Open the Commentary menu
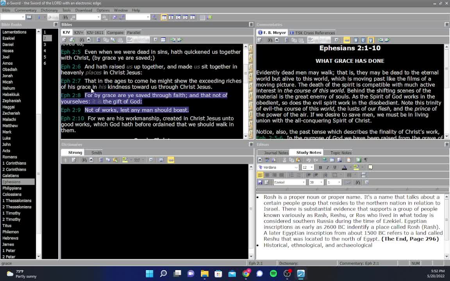Screen dimensions: 450x281 tap(25, 10)
